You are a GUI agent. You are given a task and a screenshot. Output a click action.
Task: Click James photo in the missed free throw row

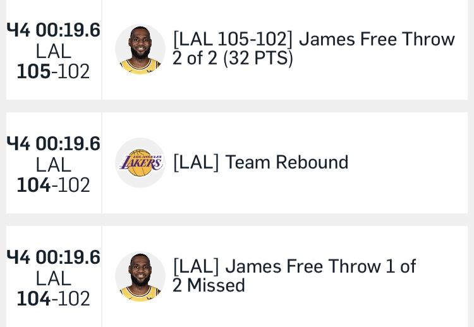[140, 276]
